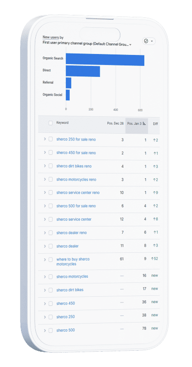Click the Direct bar in chart
192x367 pixels.
[83, 71]
